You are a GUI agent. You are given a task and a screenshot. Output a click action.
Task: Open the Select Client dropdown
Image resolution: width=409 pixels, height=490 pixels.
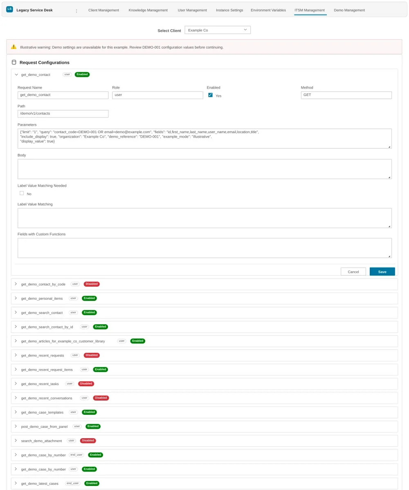[218, 30]
